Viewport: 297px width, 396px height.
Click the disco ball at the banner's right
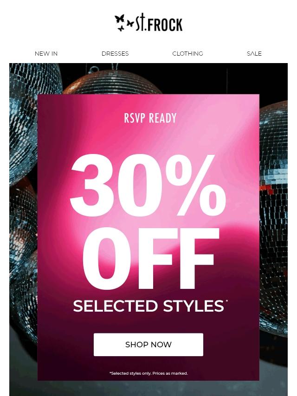click(274, 217)
